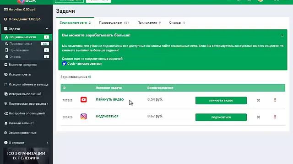Click the Настройка оповещений gears icon
293x164 pixels.
(6, 113)
